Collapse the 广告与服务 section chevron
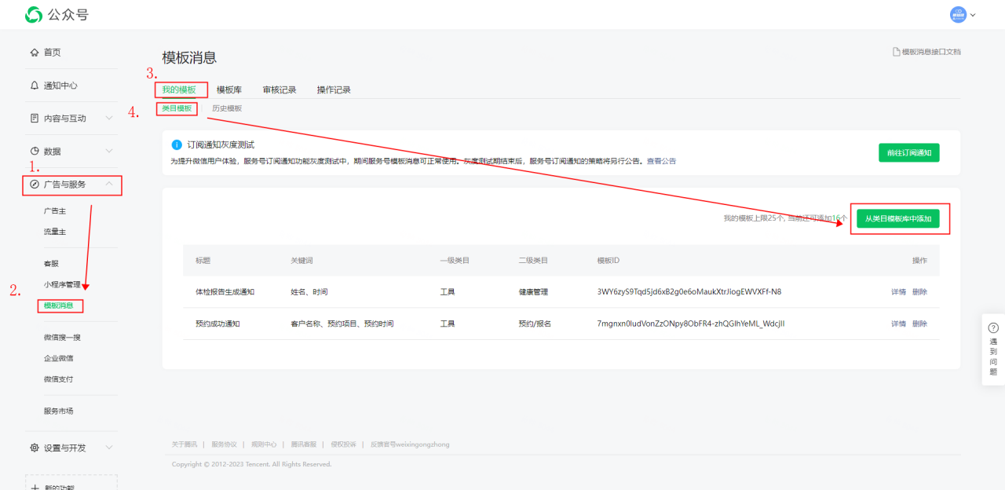This screenshot has width=1005, height=490. click(109, 185)
